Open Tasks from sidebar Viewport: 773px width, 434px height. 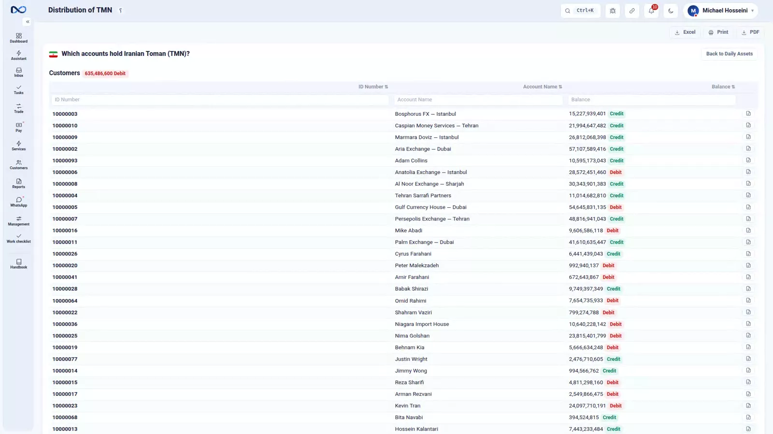[18, 89]
